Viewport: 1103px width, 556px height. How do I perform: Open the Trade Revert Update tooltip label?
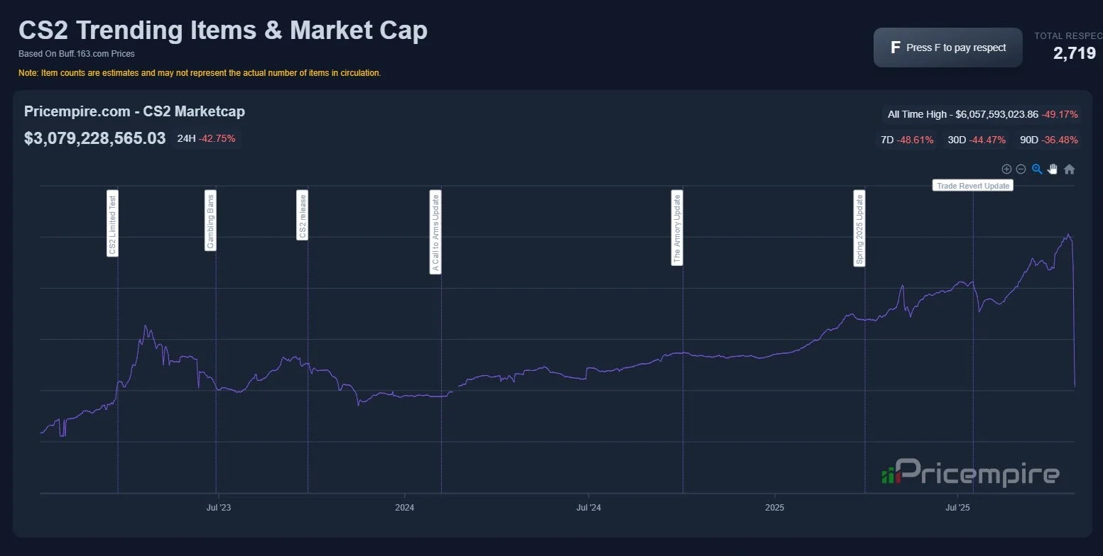point(972,185)
